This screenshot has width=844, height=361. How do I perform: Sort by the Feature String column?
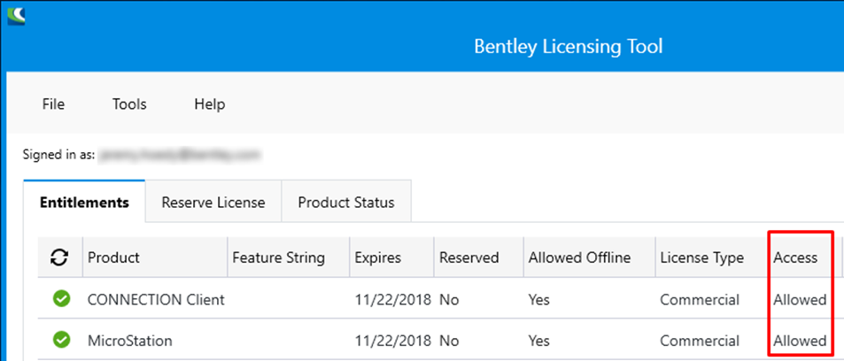pos(278,257)
